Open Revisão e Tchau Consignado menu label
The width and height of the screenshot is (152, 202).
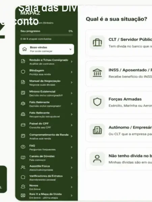(x=49, y=60)
